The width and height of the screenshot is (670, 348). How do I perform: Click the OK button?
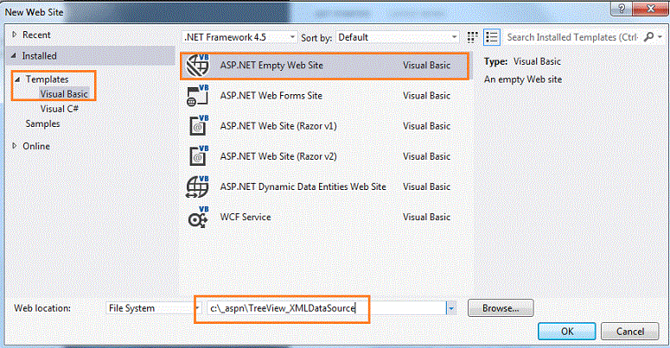[x=566, y=332]
